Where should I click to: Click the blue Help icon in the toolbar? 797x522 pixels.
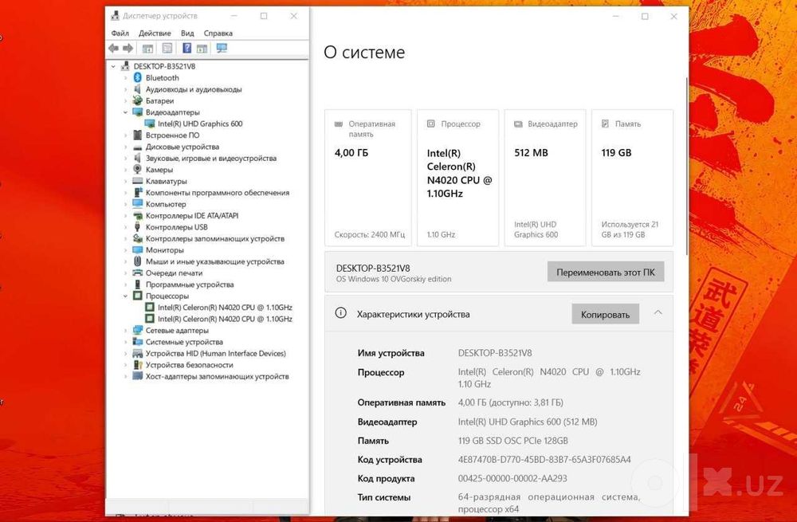(x=186, y=49)
